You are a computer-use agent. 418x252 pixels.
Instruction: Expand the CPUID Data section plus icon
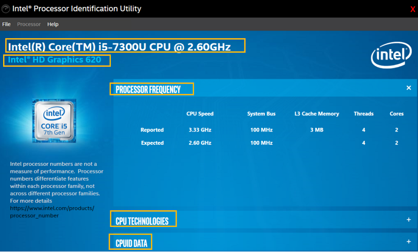click(409, 242)
